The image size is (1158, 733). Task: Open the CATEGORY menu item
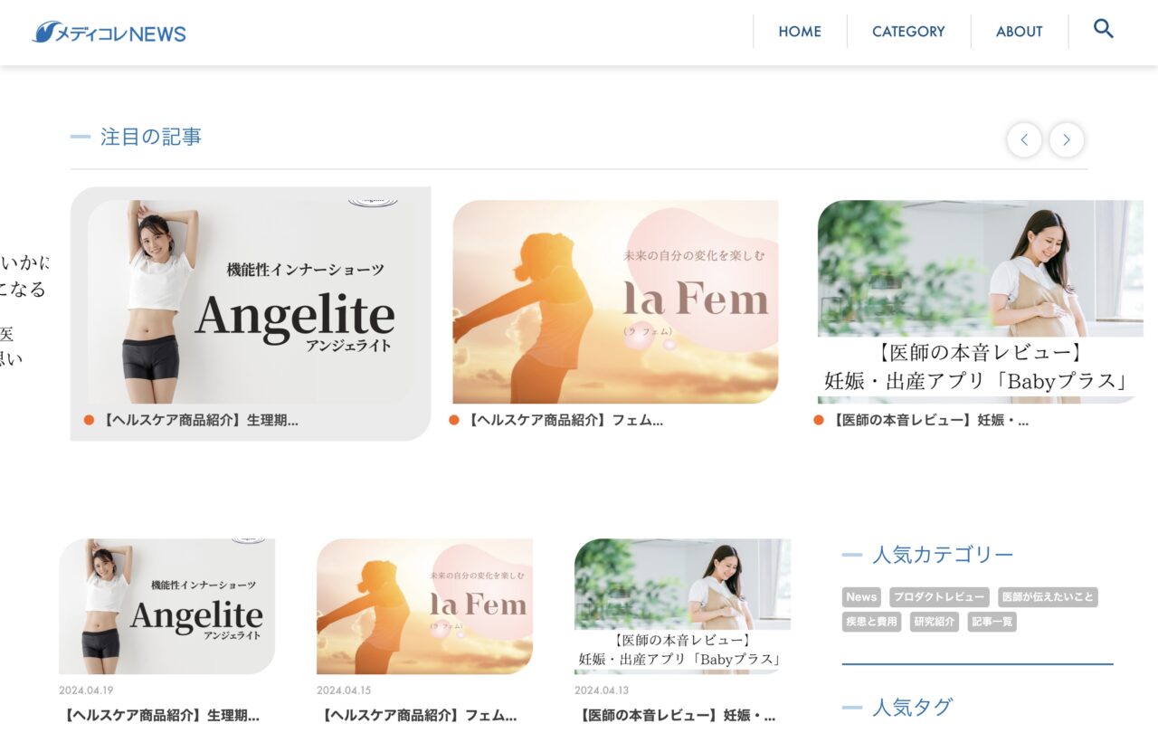pyautogui.click(x=908, y=32)
